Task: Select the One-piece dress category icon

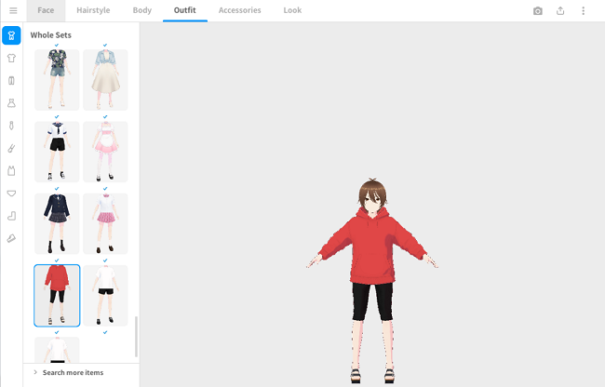Action: pyautogui.click(x=11, y=103)
